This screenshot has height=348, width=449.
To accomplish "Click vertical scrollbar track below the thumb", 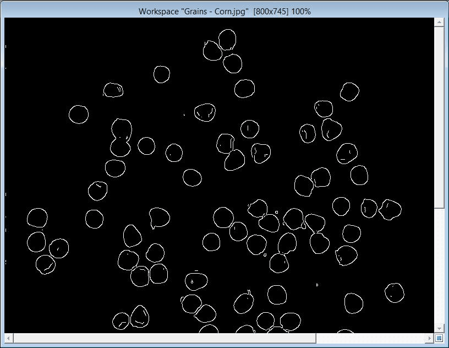I will (439, 264).
